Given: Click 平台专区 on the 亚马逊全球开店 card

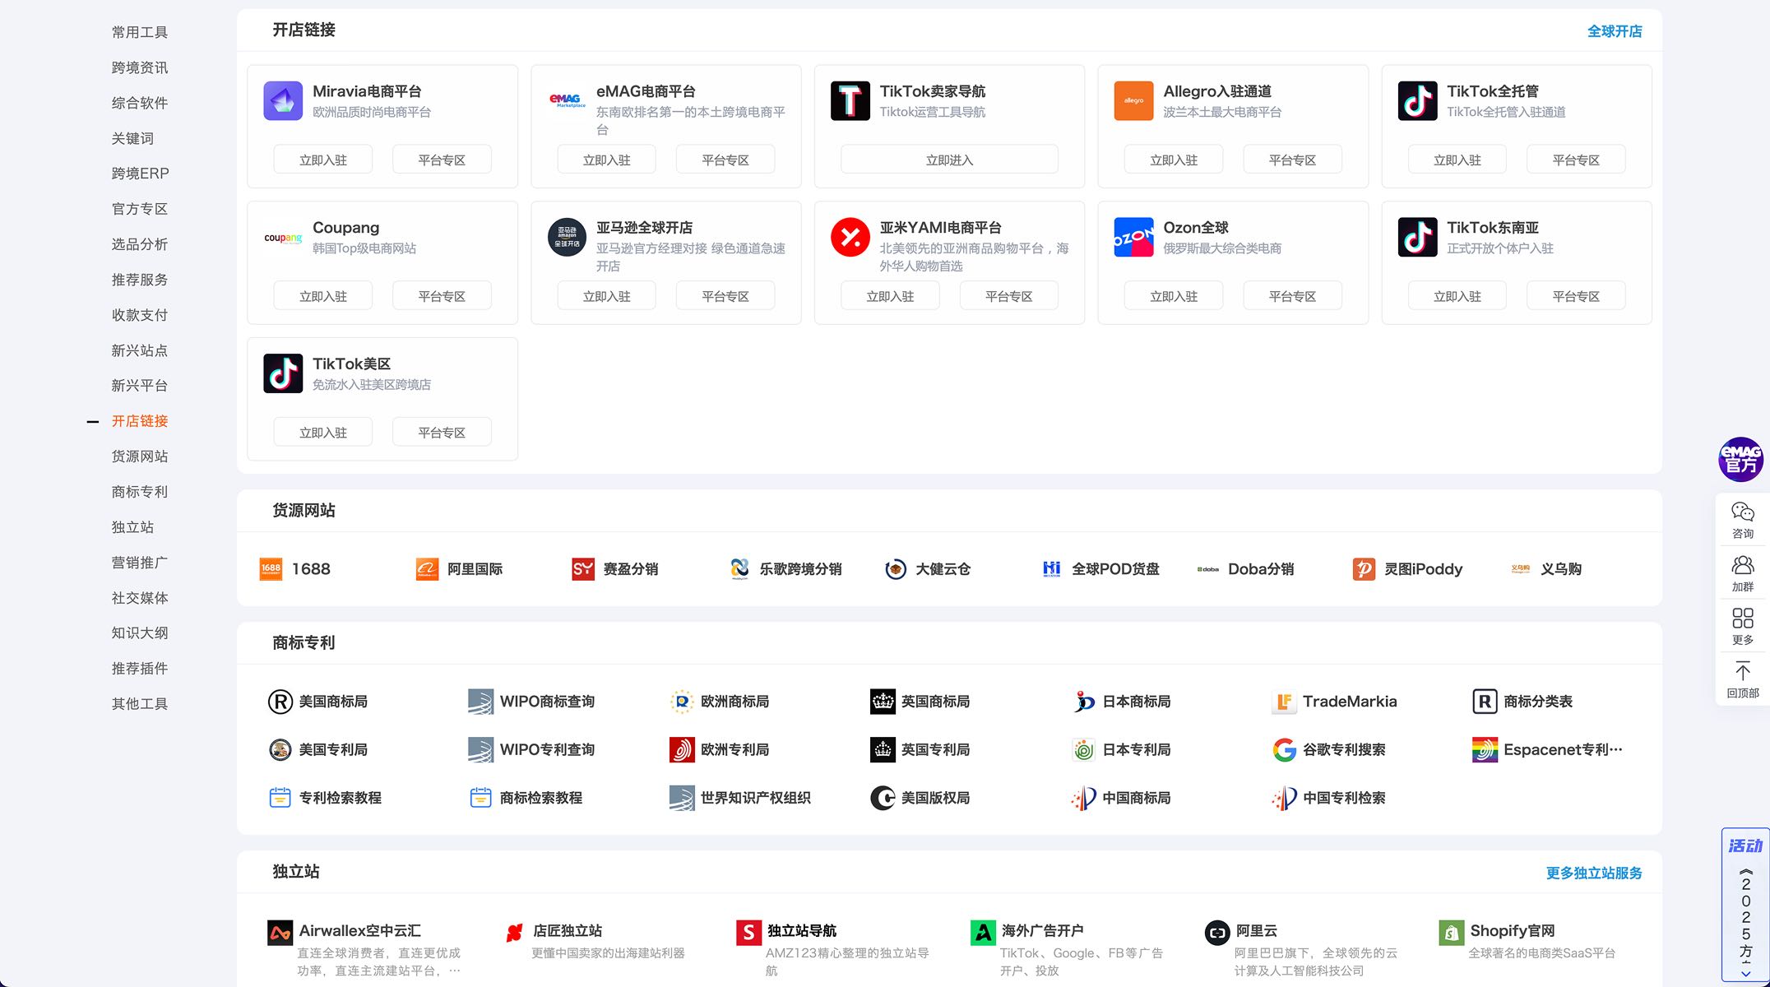Looking at the screenshot, I should [x=725, y=296].
